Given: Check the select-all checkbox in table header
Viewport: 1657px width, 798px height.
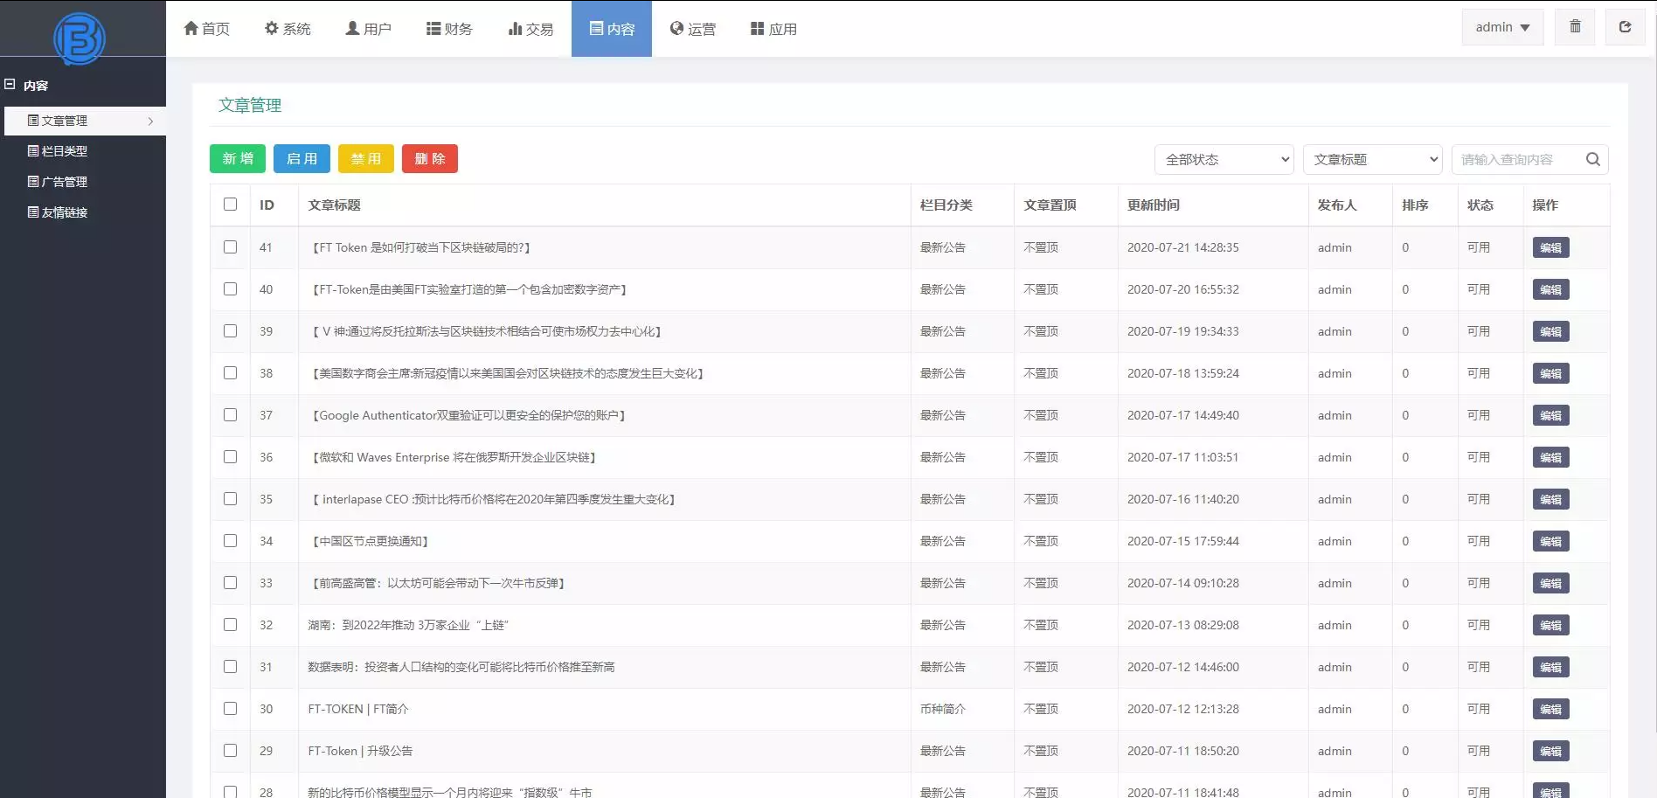Looking at the screenshot, I should [230, 204].
